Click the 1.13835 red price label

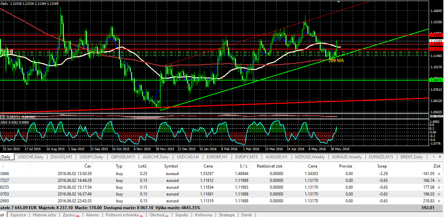[436, 35]
